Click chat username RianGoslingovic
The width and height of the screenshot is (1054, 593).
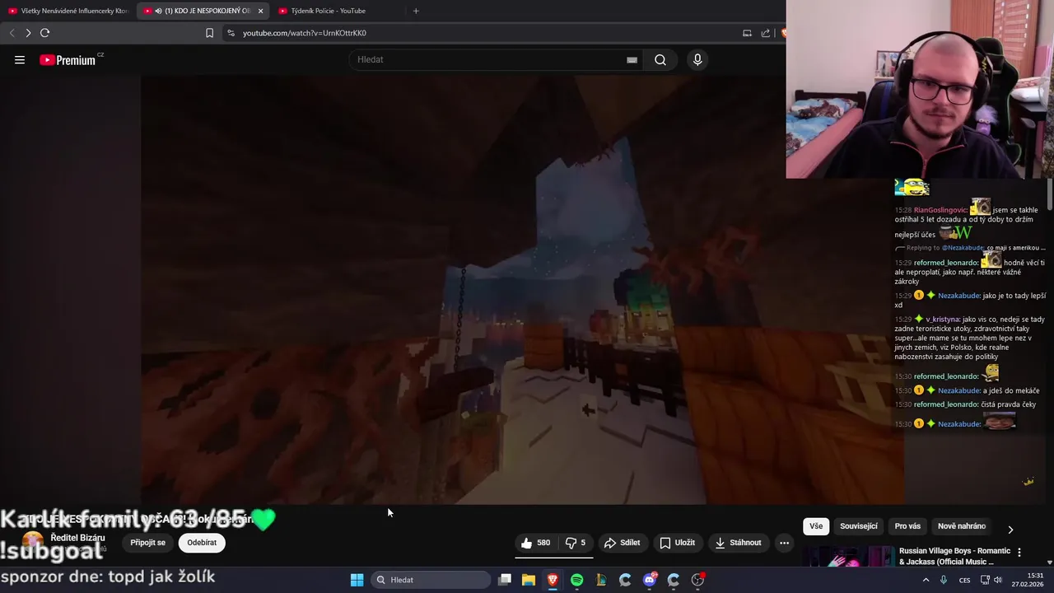point(940,210)
